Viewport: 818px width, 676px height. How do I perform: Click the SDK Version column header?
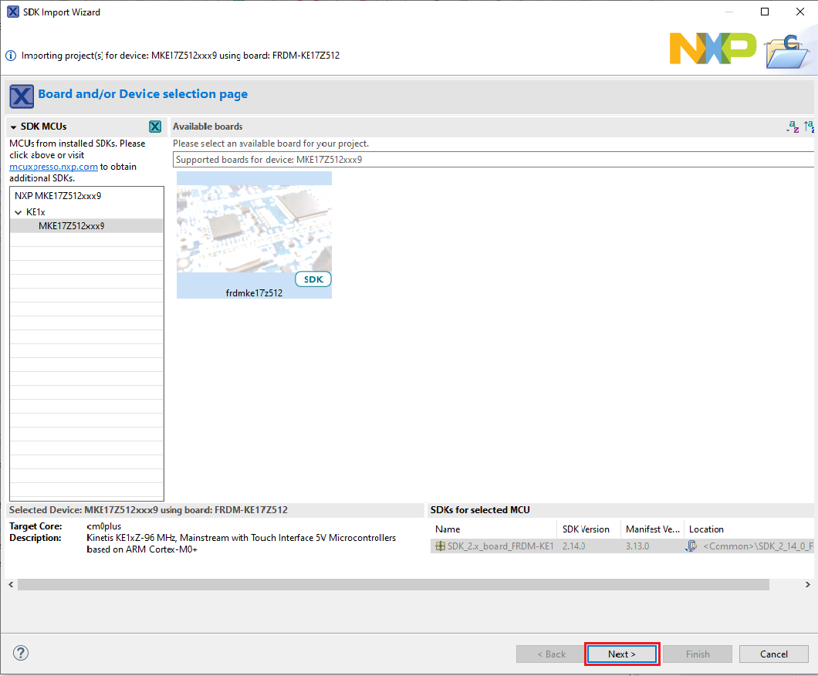click(x=586, y=529)
